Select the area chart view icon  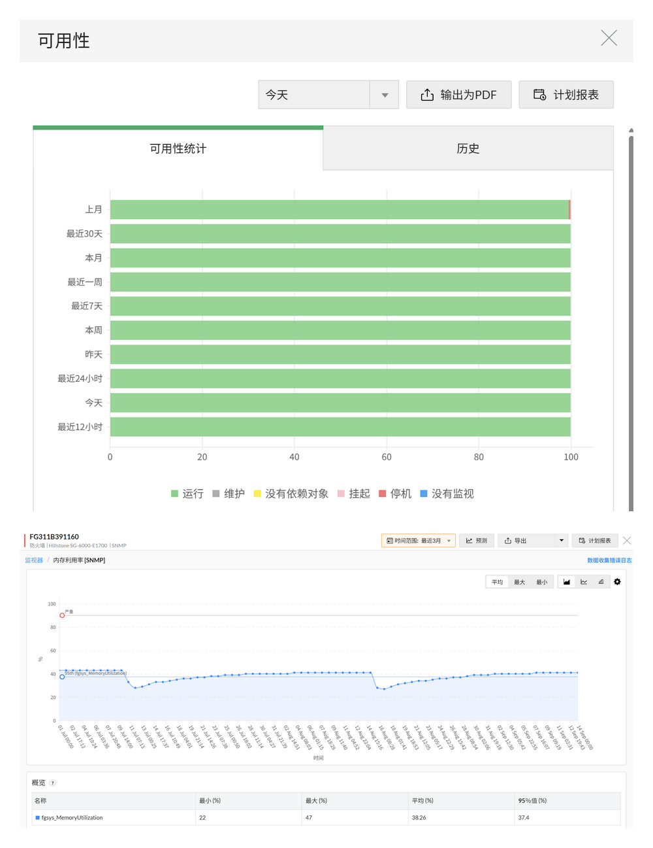coord(566,581)
